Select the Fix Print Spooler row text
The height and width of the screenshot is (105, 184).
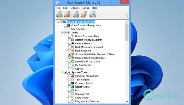tap(84, 65)
